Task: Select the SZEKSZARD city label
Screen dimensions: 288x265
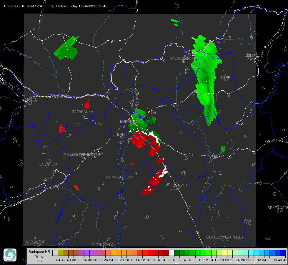Action: (x=104, y=245)
